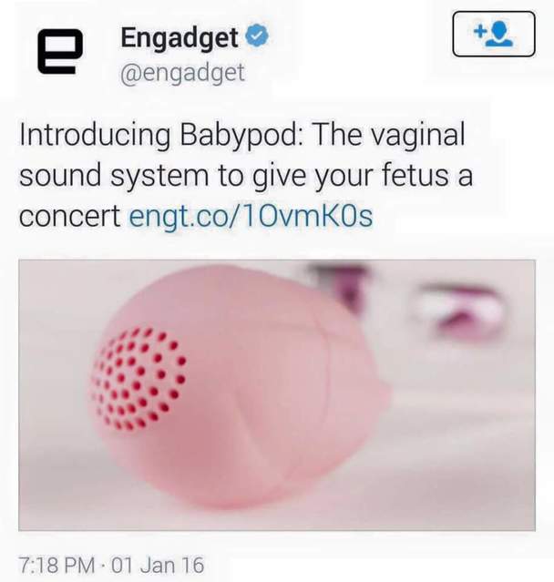Click the 7:18 PM timestamp
Image resolution: width=554 pixels, height=582 pixels.
57,565
